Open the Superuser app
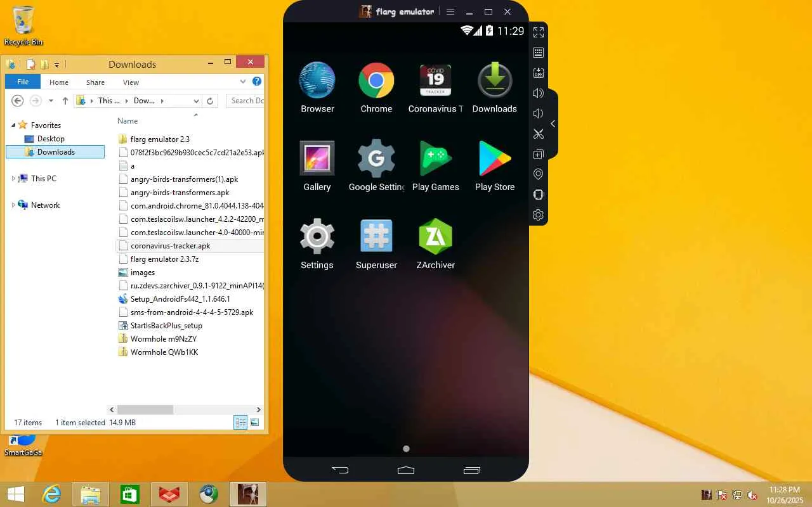 tap(376, 244)
